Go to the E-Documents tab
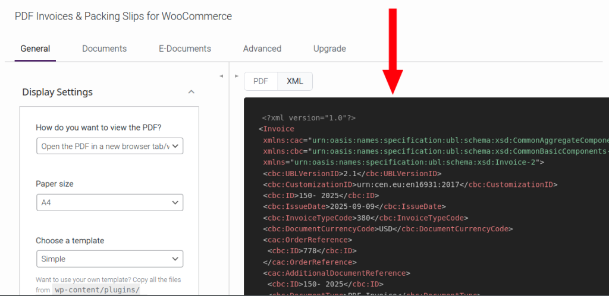Image resolution: width=609 pixels, height=296 pixels. click(184, 49)
